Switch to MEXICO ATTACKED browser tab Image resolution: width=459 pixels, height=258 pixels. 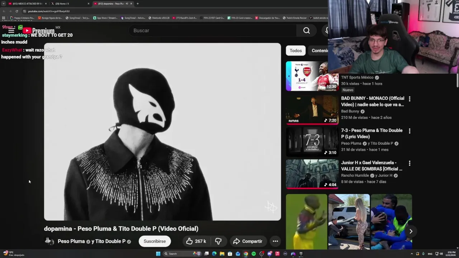pyautogui.click(x=27, y=4)
